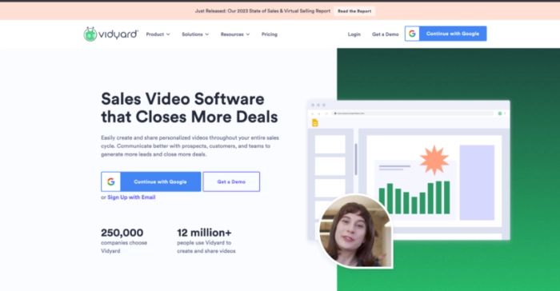Open the Login page
The height and width of the screenshot is (291, 560).
click(x=354, y=34)
